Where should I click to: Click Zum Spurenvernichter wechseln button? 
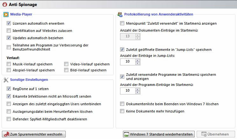click(x=34, y=134)
